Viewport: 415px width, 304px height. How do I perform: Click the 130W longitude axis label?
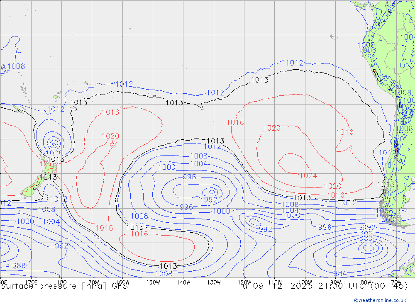pos(214,282)
